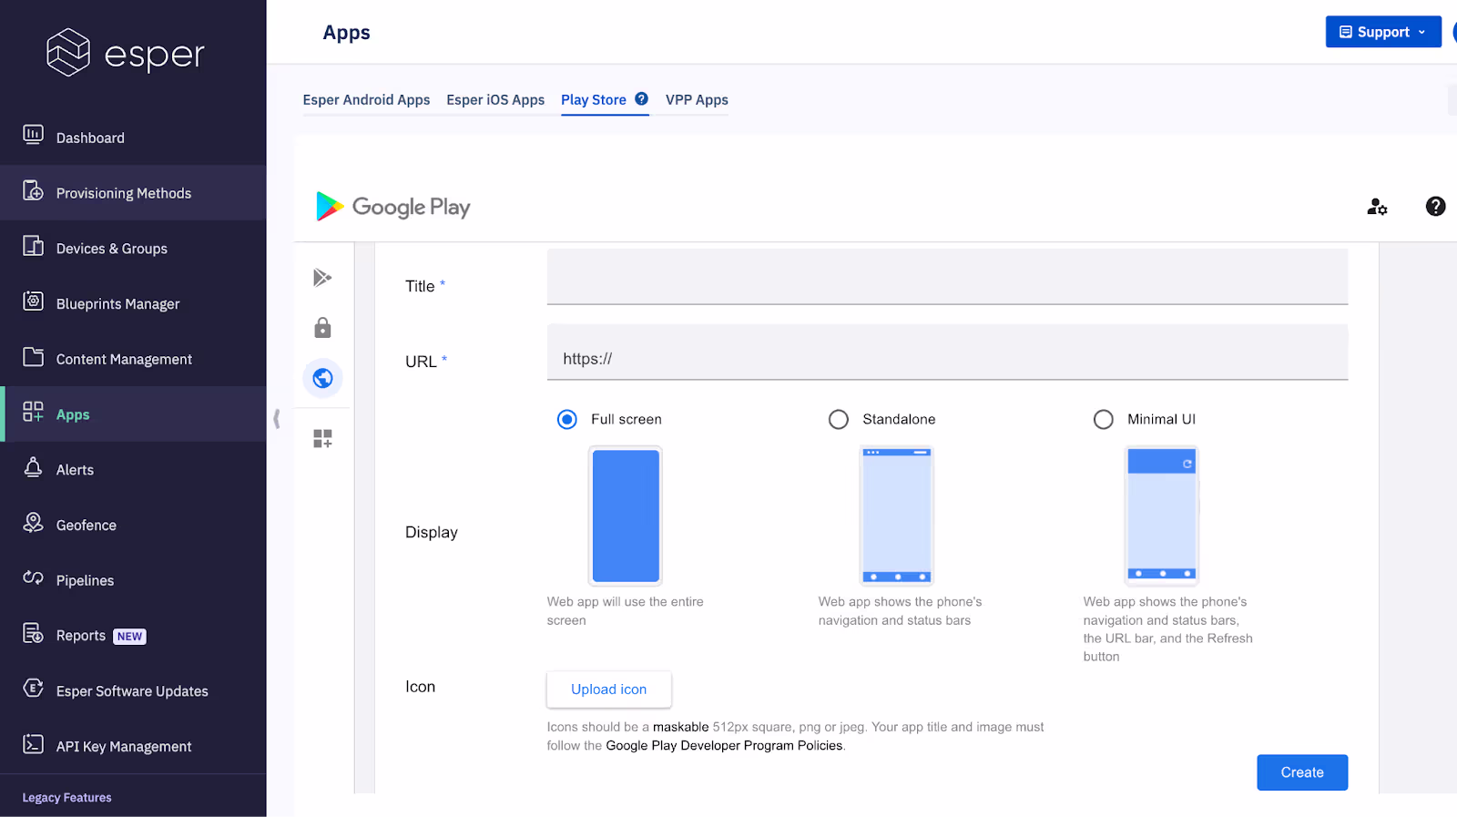
Task: Click the Upload icon button
Action: pyautogui.click(x=609, y=689)
